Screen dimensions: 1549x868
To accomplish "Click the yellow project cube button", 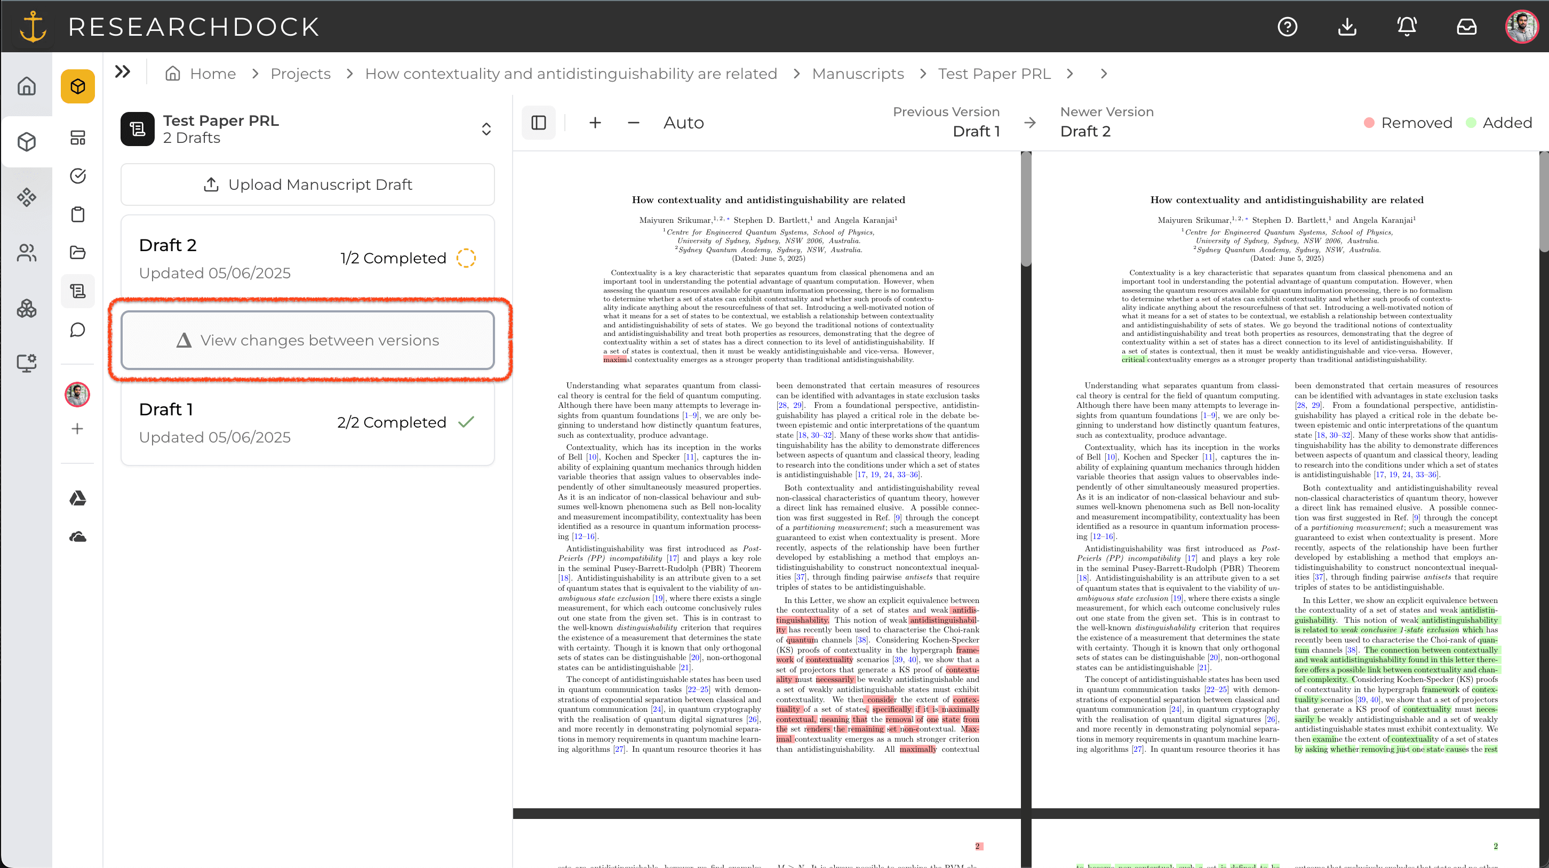I will coord(77,86).
